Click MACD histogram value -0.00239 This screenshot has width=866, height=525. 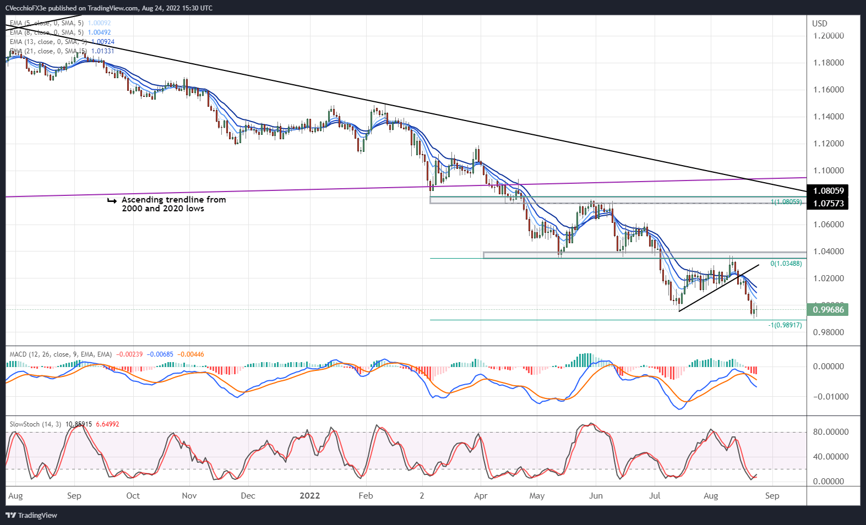129,354
